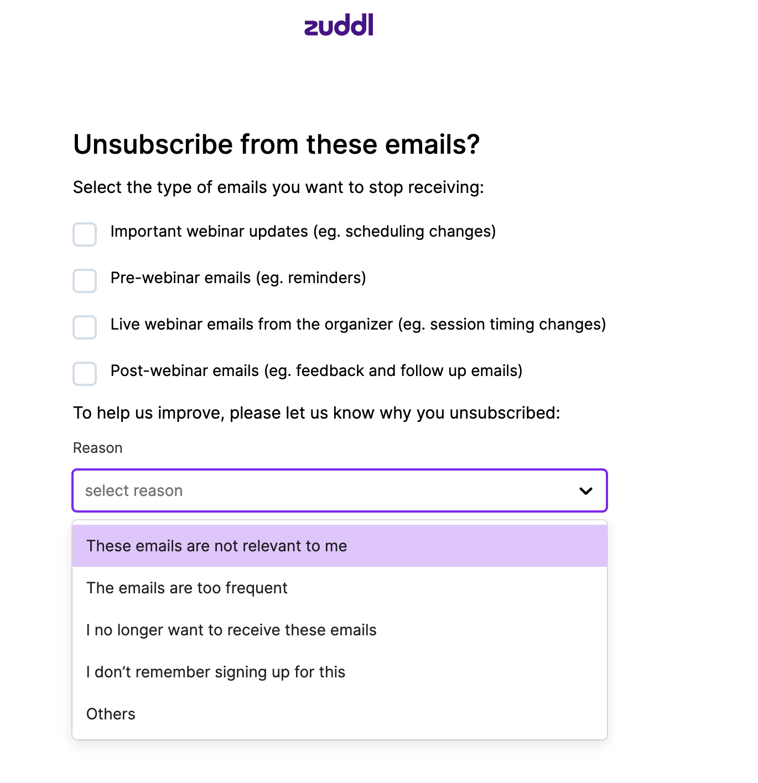Click the Zuddl logo
This screenshot has height=783, width=758.
point(339,25)
